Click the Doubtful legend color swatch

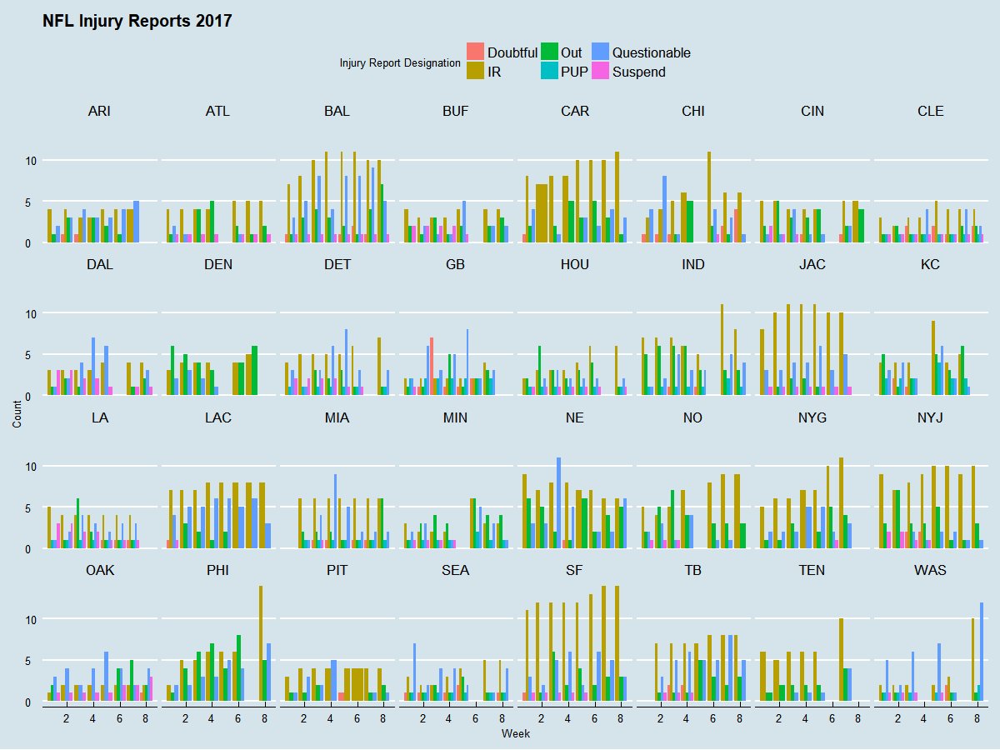click(475, 52)
